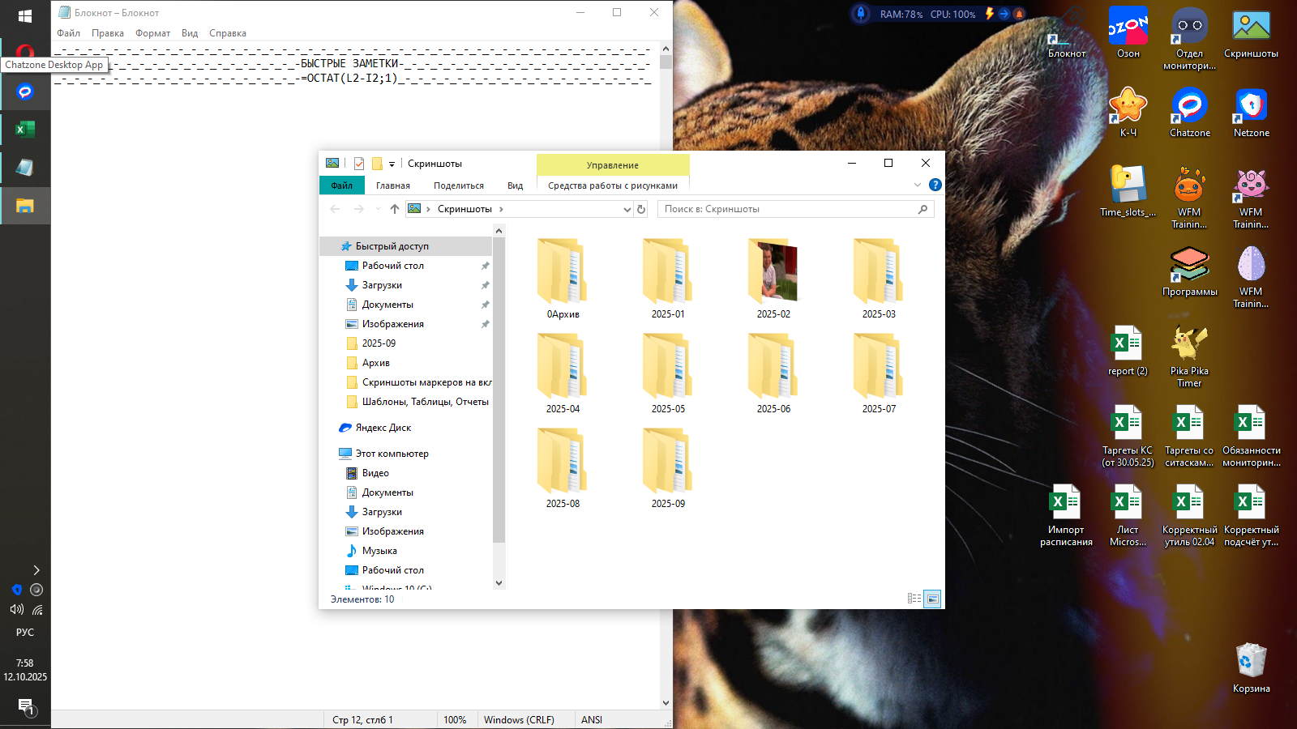Select the Импорт расписания Excel file
Viewport: 1297px width, 729px height.
click(x=1067, y=516)
